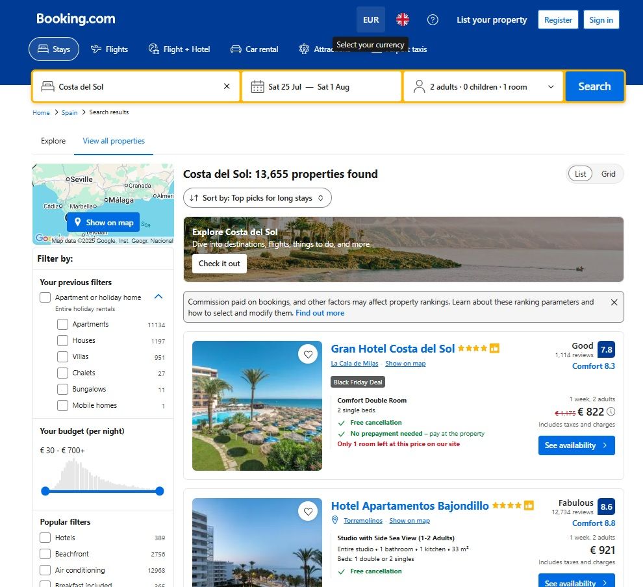Dismiss the commission ranking notice
The height and width of the screenshot is (587, 643).
click(614, 302)
